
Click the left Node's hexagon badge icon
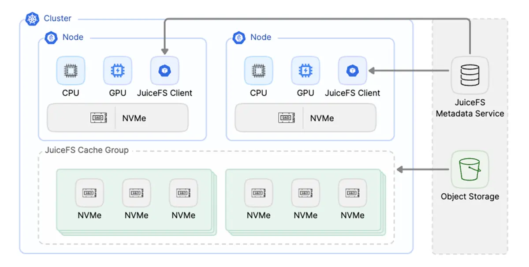51,38
